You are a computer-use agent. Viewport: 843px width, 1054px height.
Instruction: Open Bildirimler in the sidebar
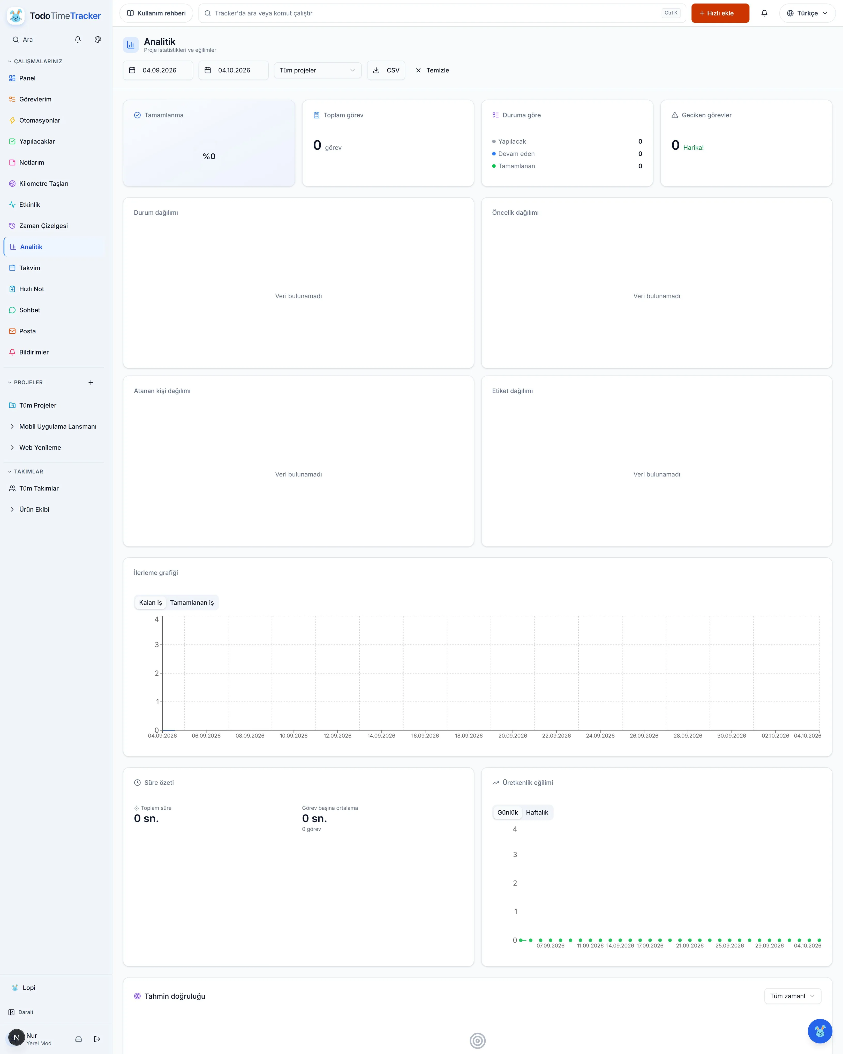pos(54,352)
